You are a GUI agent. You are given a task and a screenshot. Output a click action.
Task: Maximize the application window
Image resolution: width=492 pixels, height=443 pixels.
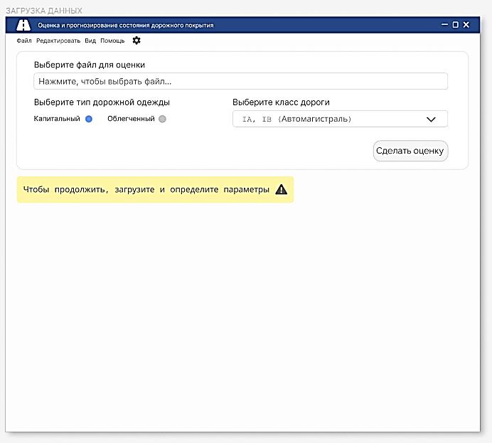[455, 24]
